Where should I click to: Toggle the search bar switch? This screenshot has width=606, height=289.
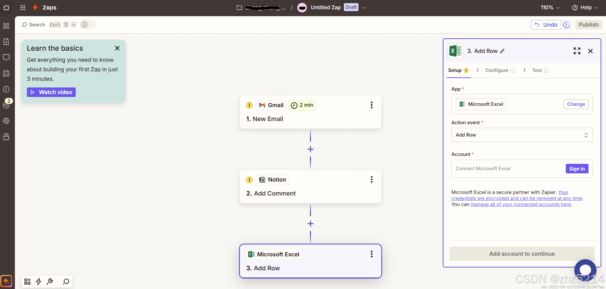coord(88,25)
